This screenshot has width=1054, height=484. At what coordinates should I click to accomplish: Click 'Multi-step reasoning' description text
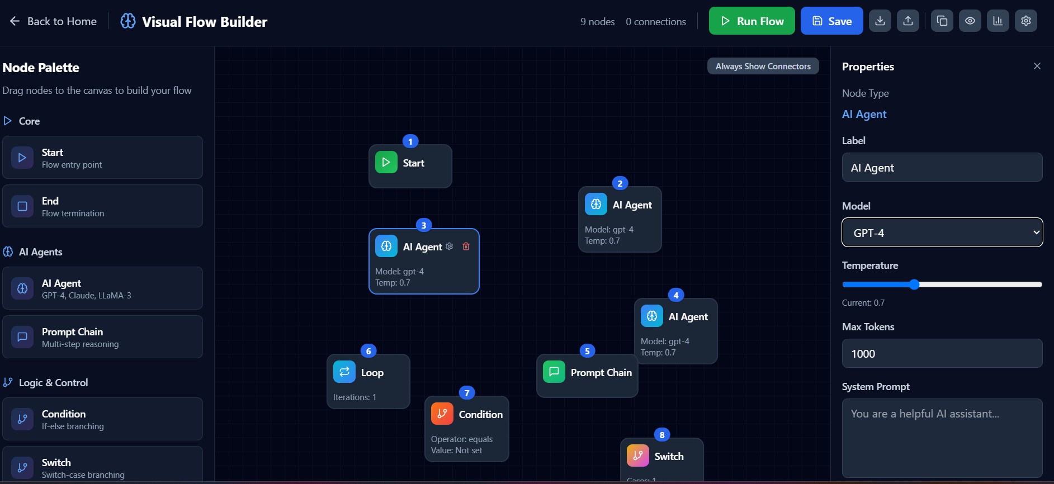(x=80, y=344)
